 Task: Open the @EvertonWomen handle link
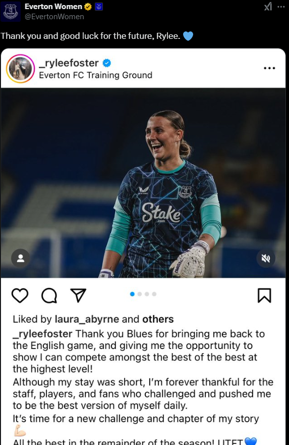click(54, 17)
